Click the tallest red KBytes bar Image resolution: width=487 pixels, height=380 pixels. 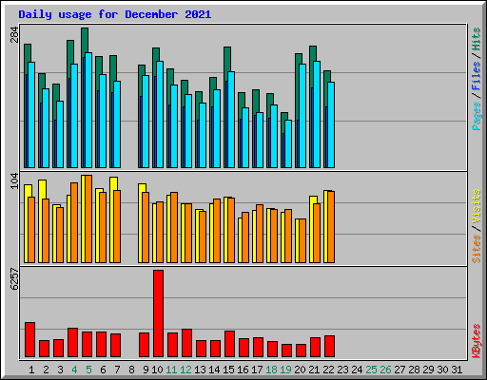158,313
